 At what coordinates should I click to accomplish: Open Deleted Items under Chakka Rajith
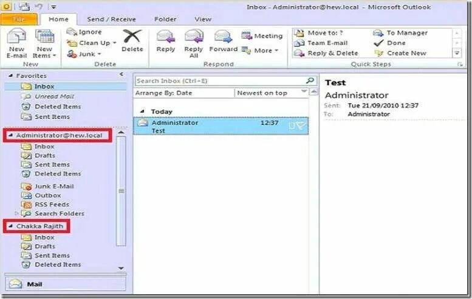coord(51,265)
